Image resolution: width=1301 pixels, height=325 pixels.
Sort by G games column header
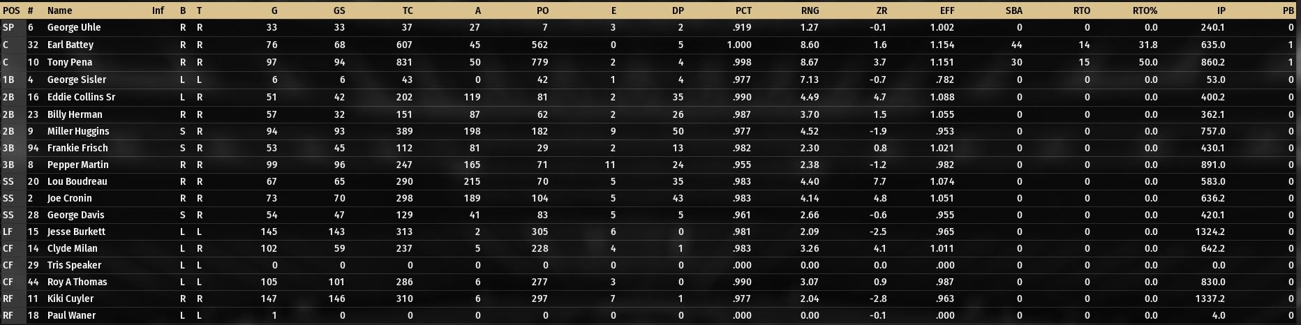tap(274, 10)
